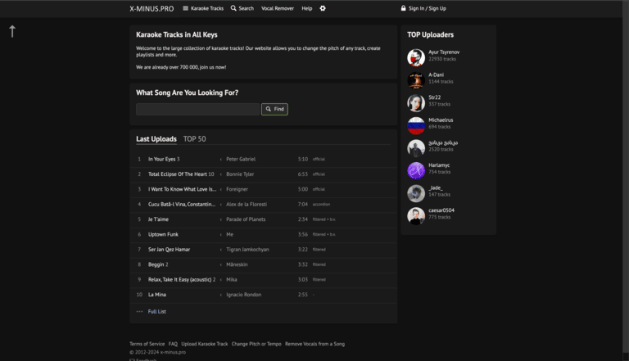This screenshot has height=361, width=629.
Task: Open Full List of uploads
Action: [x=156, y=311]
